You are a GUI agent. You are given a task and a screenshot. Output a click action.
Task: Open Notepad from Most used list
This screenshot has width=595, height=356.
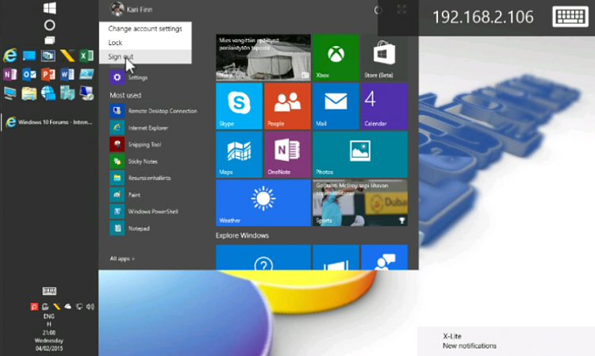click(x=130, y=228)
